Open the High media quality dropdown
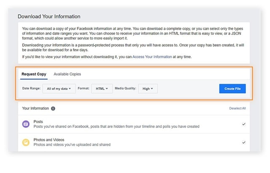The height and width of the screenshot is (173, 270). tap(148, 89)
